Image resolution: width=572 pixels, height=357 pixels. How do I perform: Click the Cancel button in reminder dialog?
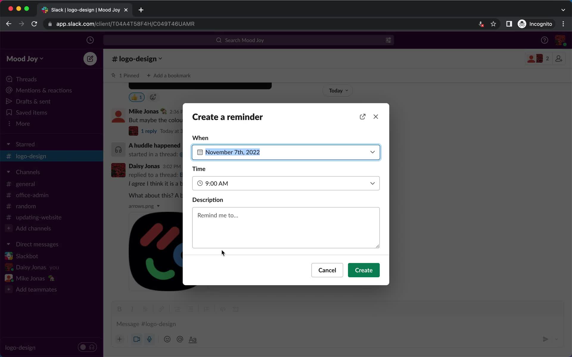click(x=327, y=270)
